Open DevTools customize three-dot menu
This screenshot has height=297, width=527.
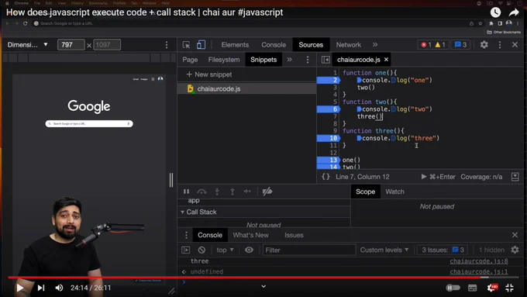[500, 45]
